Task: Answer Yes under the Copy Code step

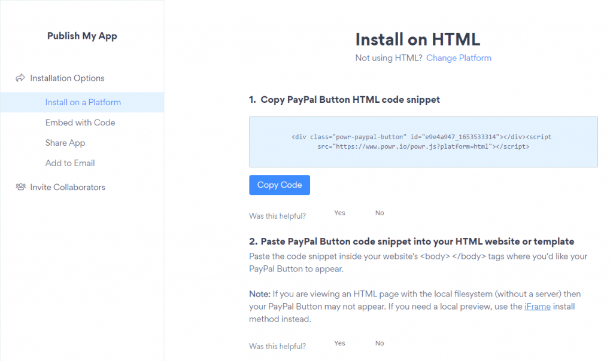Action: coord(339,213)
